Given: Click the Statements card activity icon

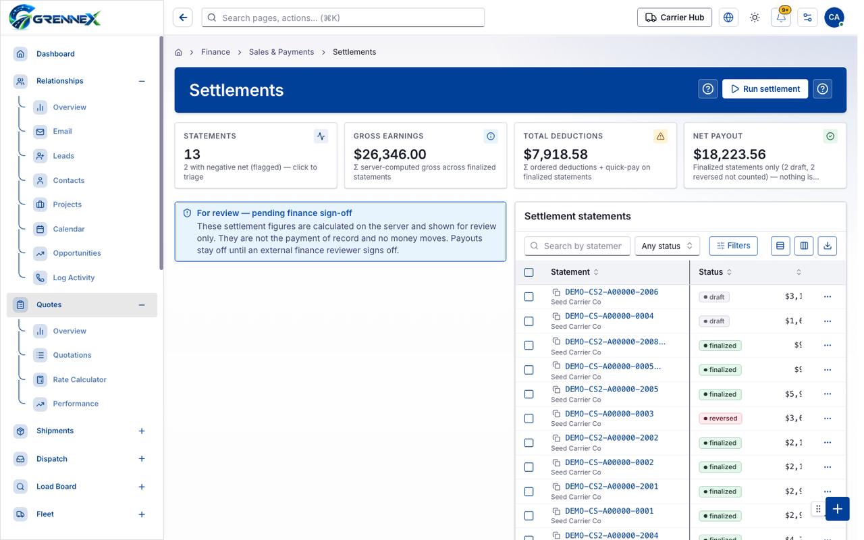Looking at the screenshot, I should tap(321, 136).
